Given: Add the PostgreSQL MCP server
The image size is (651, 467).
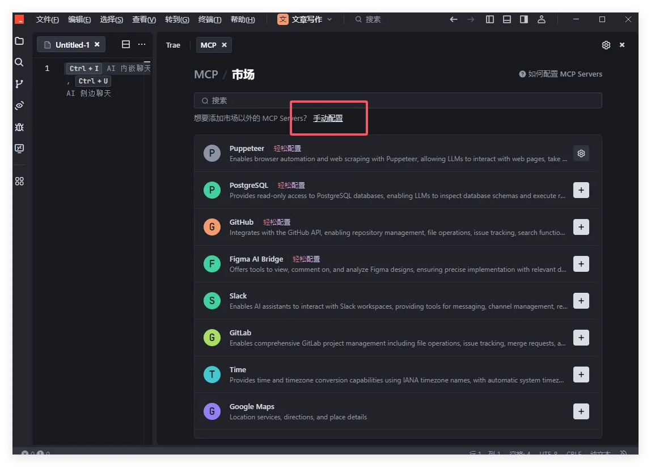Looking at the screenshot, I should click(581, 190).
